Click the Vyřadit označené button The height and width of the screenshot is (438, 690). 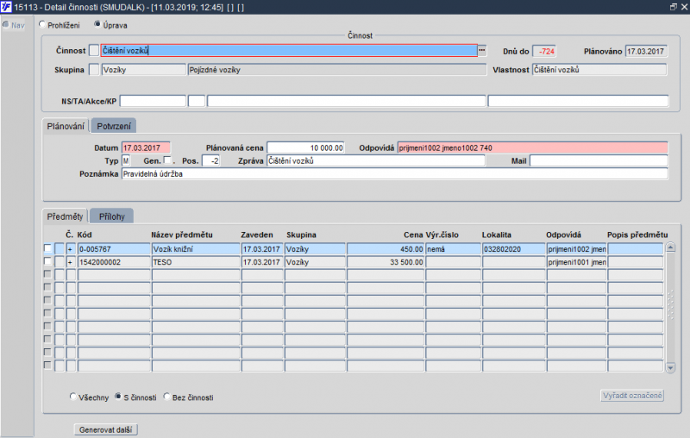click(632, 396)
